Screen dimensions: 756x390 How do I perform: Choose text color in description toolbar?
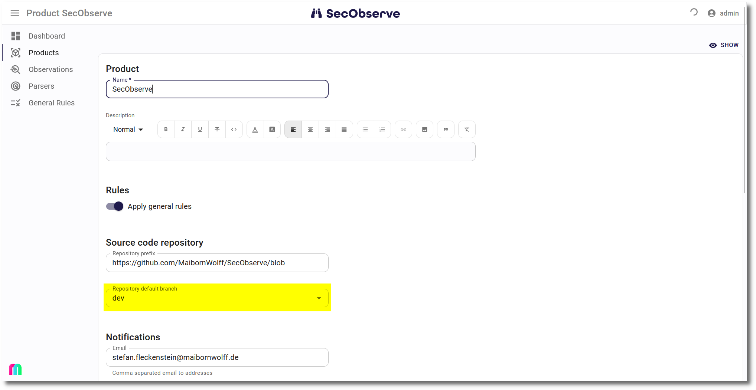tap(255, 130)
